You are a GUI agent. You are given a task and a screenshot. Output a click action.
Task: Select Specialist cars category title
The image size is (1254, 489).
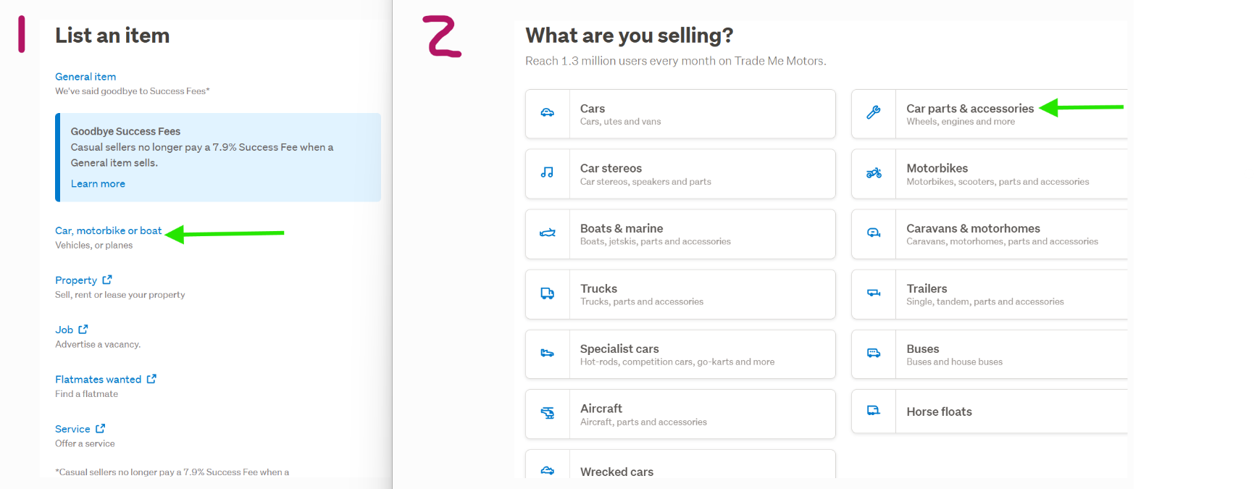pos(619,348)
